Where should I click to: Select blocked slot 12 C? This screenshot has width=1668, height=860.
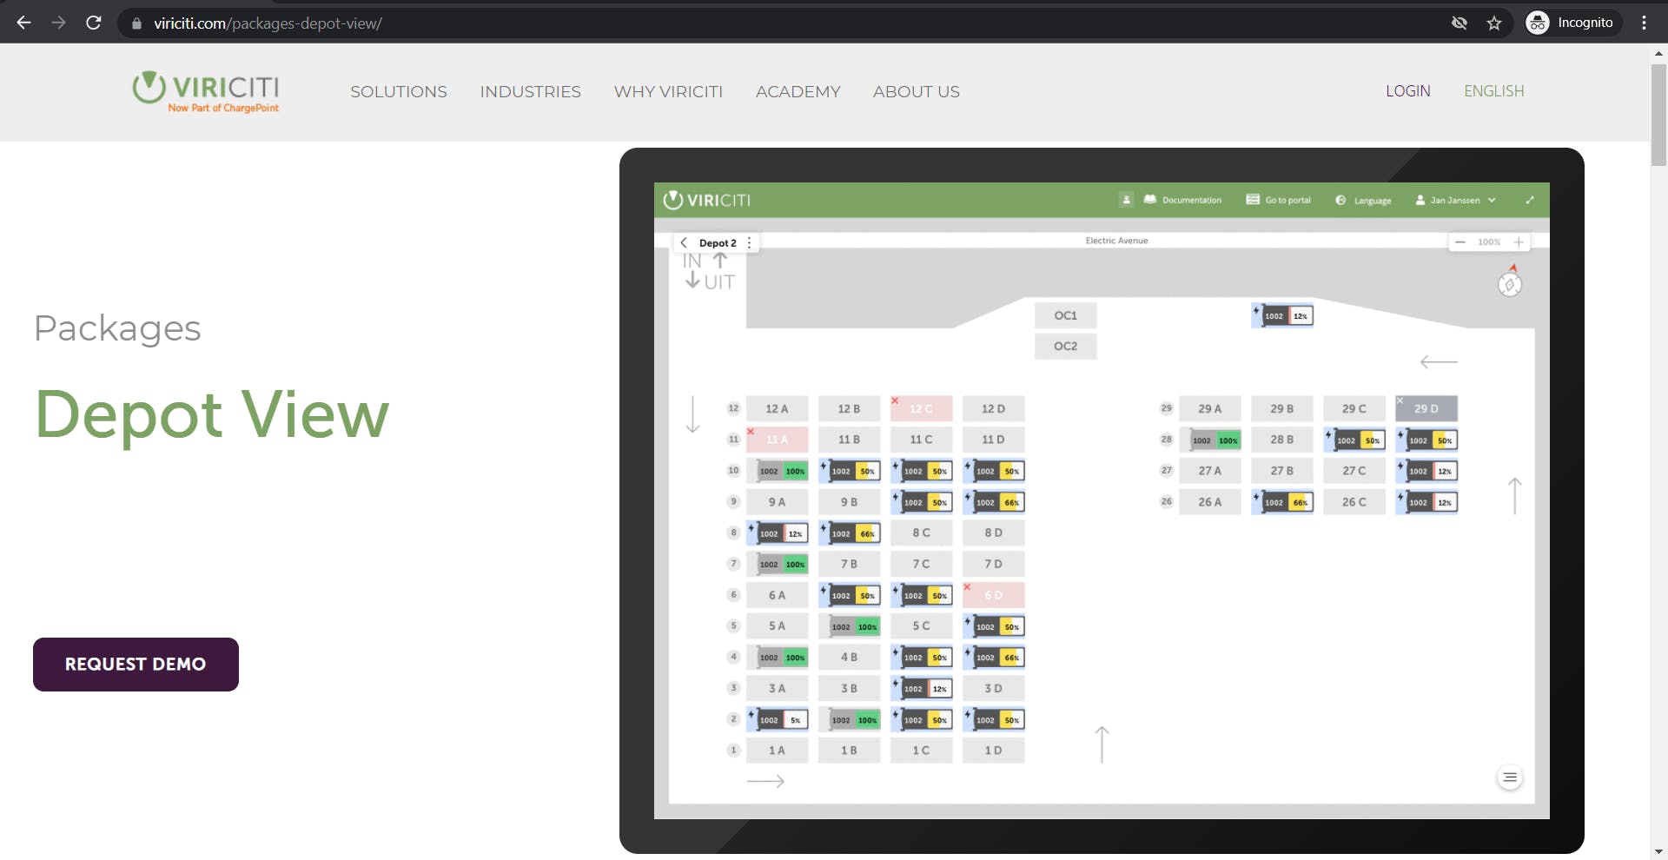[921, 408]
